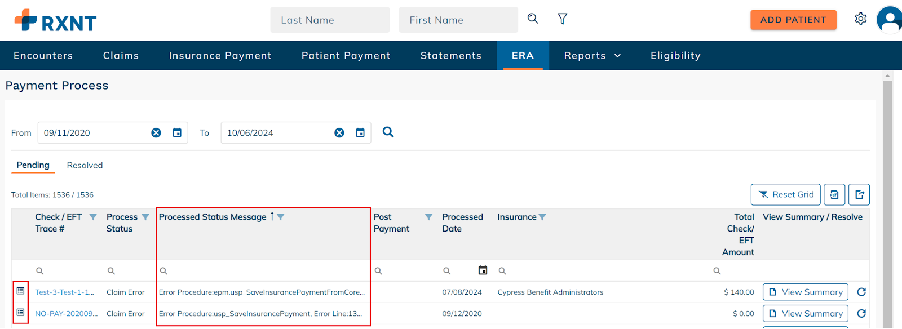Switch to the Resolved tab

[x=85, y=165]
